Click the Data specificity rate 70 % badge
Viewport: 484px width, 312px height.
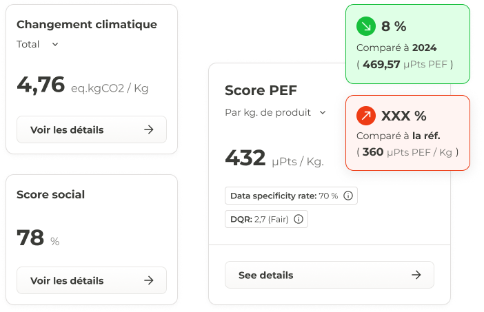point(284,196)
